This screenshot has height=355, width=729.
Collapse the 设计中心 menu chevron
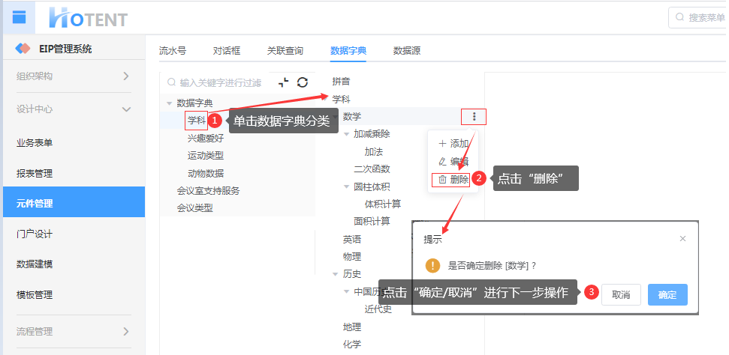pos(125,109)
